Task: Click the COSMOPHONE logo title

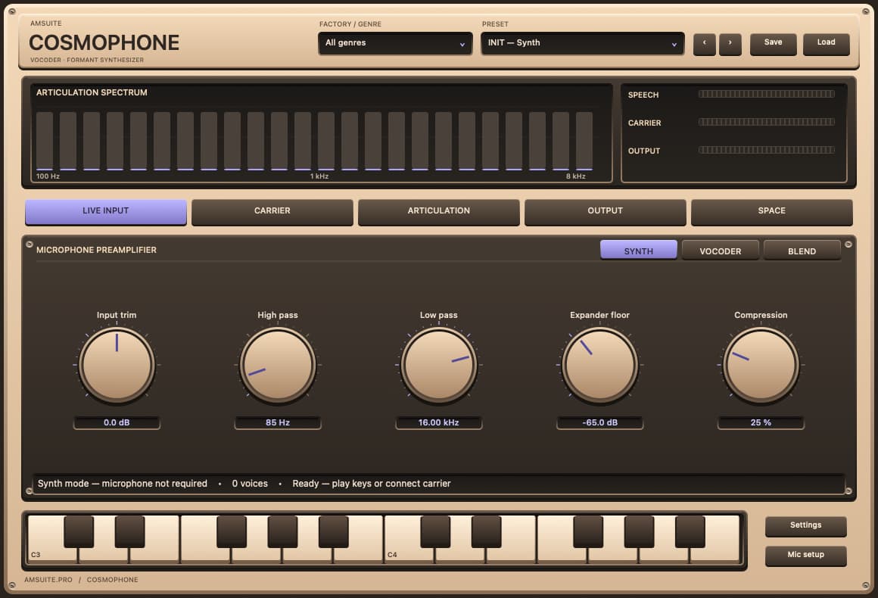Action: click(104, 43)
